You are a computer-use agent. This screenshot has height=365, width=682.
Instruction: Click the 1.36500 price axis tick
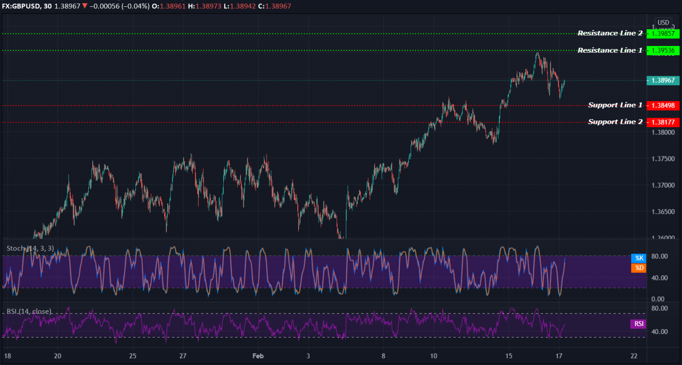click(663, 211)
